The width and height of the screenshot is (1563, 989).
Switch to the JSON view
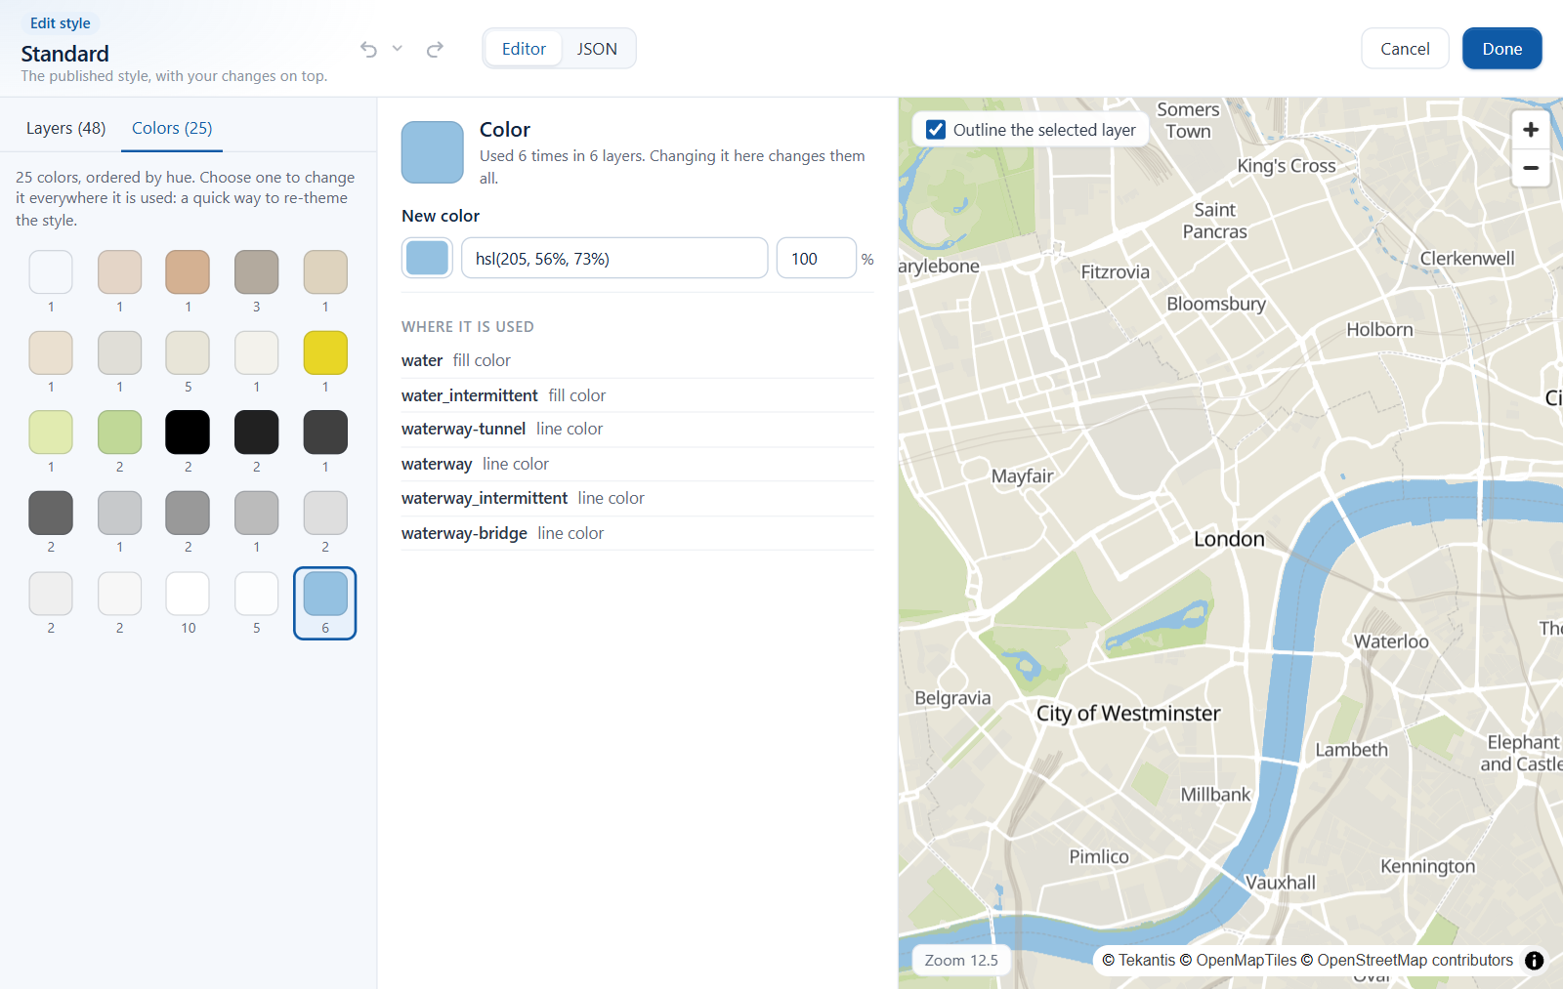coord(597,49)
